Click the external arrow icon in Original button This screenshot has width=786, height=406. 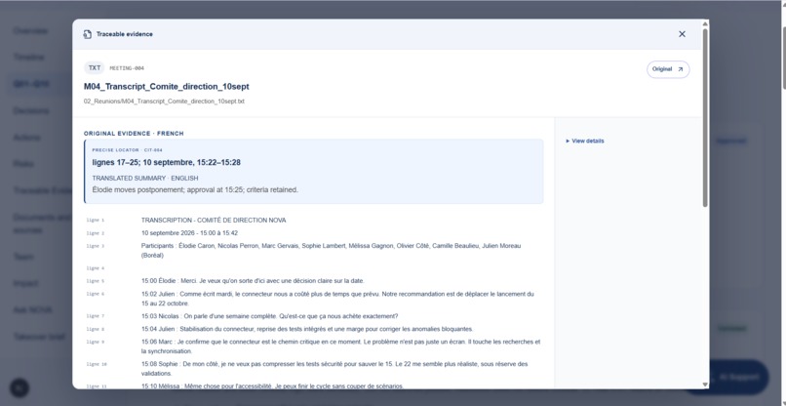click(x=681, y=69)
